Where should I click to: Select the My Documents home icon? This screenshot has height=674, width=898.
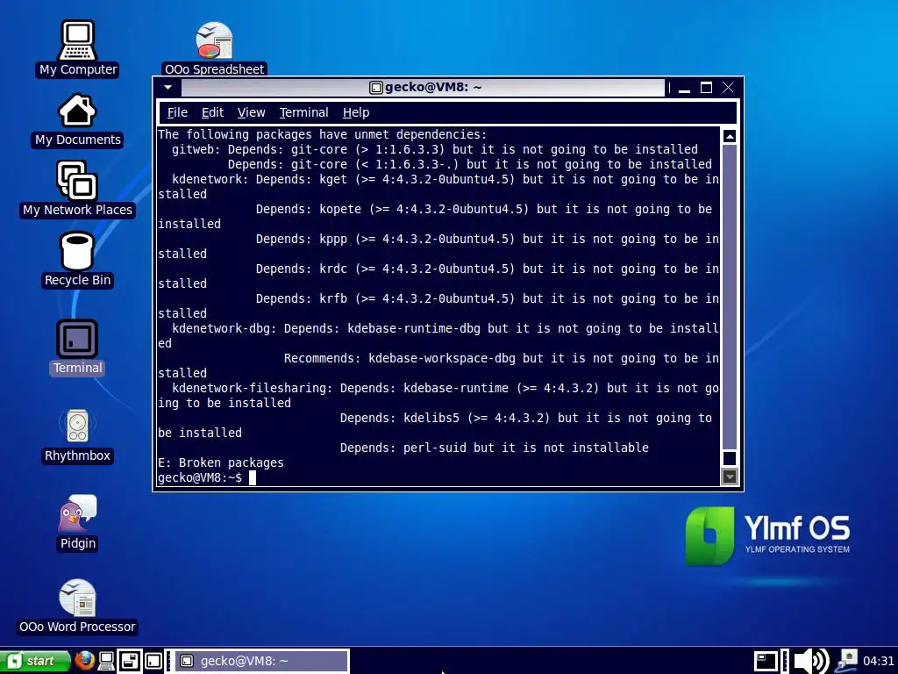coord(77,119)
